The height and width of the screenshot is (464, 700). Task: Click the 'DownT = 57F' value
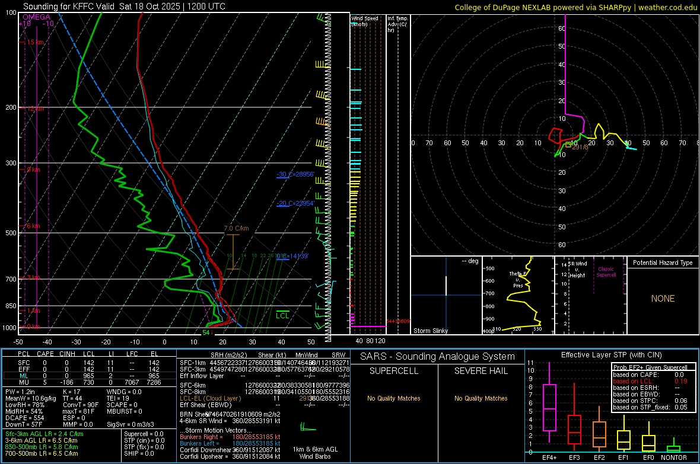(x=24, y=424)
